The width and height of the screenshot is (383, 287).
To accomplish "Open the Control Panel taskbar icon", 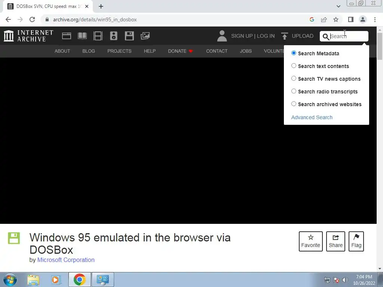I will tap(102, 280).
